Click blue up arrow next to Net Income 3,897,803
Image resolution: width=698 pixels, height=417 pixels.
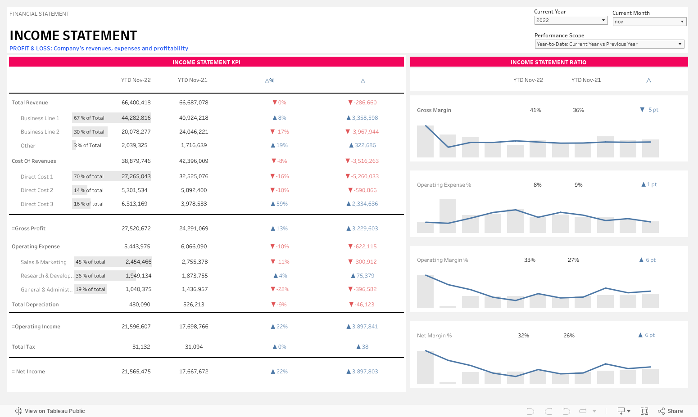(x=349, y=372)
